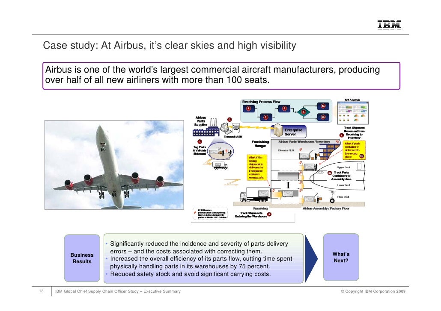Click bullet 'Reduced safety stock and avoid significant'
Image resolution: width=441 pixels, height=311 pixels.
pos(191,274)
